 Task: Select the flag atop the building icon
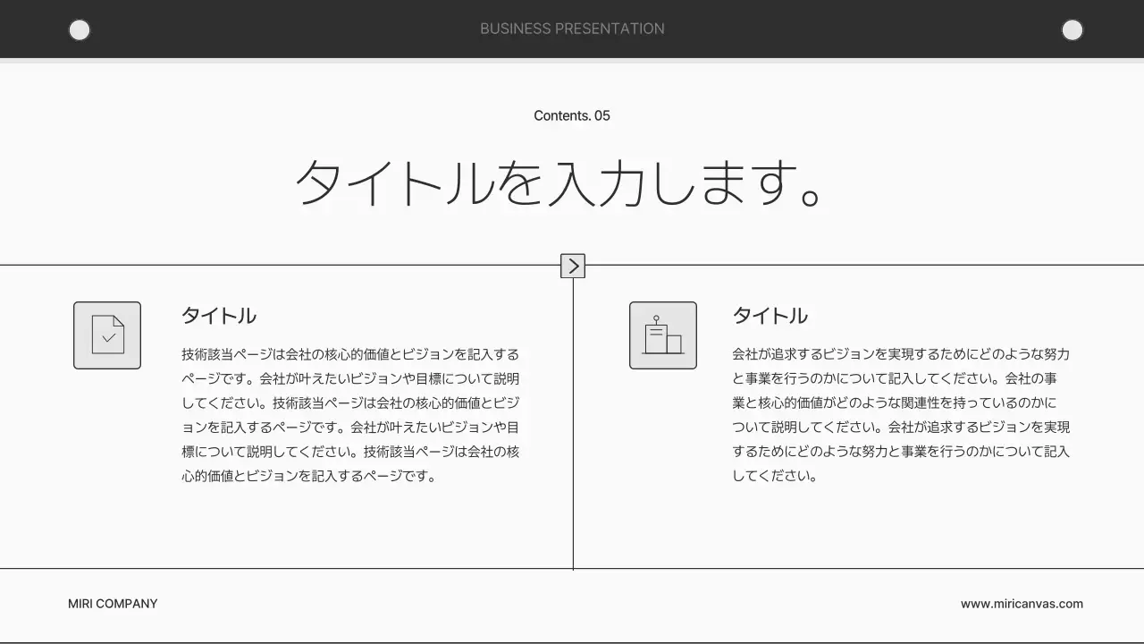click(x=658, y=318)
